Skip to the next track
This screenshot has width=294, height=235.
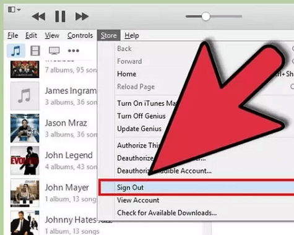(82, 17)
